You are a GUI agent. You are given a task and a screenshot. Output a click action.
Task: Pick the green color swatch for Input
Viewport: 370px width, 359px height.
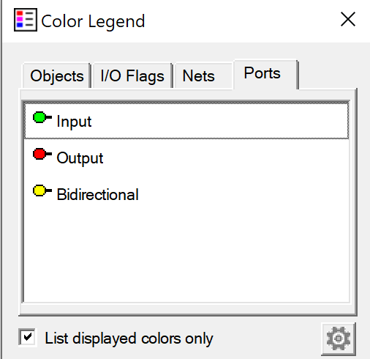[39, 117]
